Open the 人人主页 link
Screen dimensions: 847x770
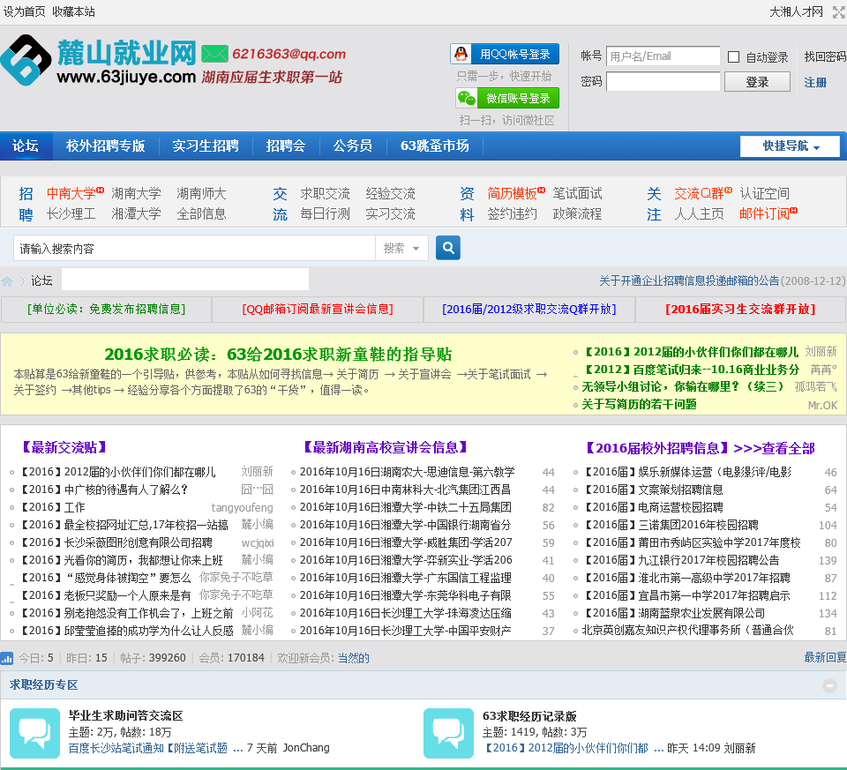tap(699, 213)
